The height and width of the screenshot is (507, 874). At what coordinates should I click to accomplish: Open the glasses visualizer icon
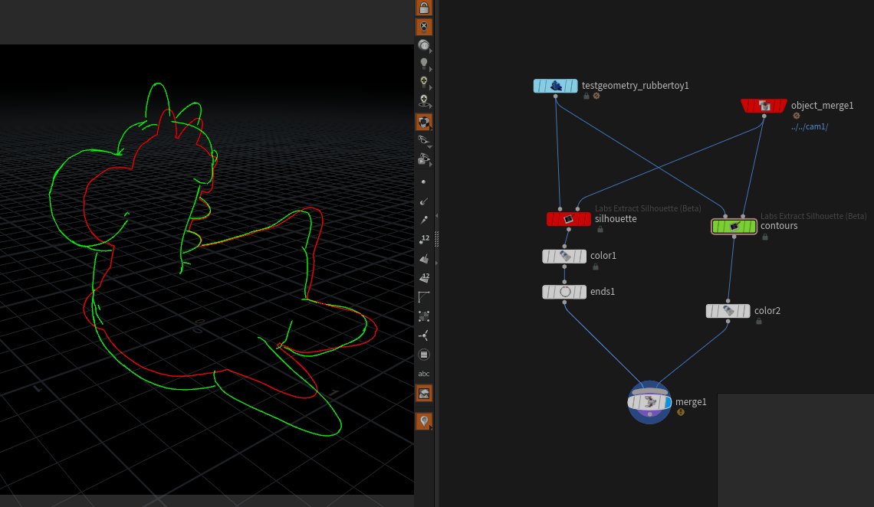[x=424, y=140]
